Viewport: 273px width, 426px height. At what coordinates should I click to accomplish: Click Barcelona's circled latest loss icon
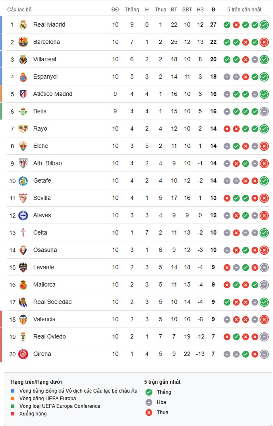[264, 42]
